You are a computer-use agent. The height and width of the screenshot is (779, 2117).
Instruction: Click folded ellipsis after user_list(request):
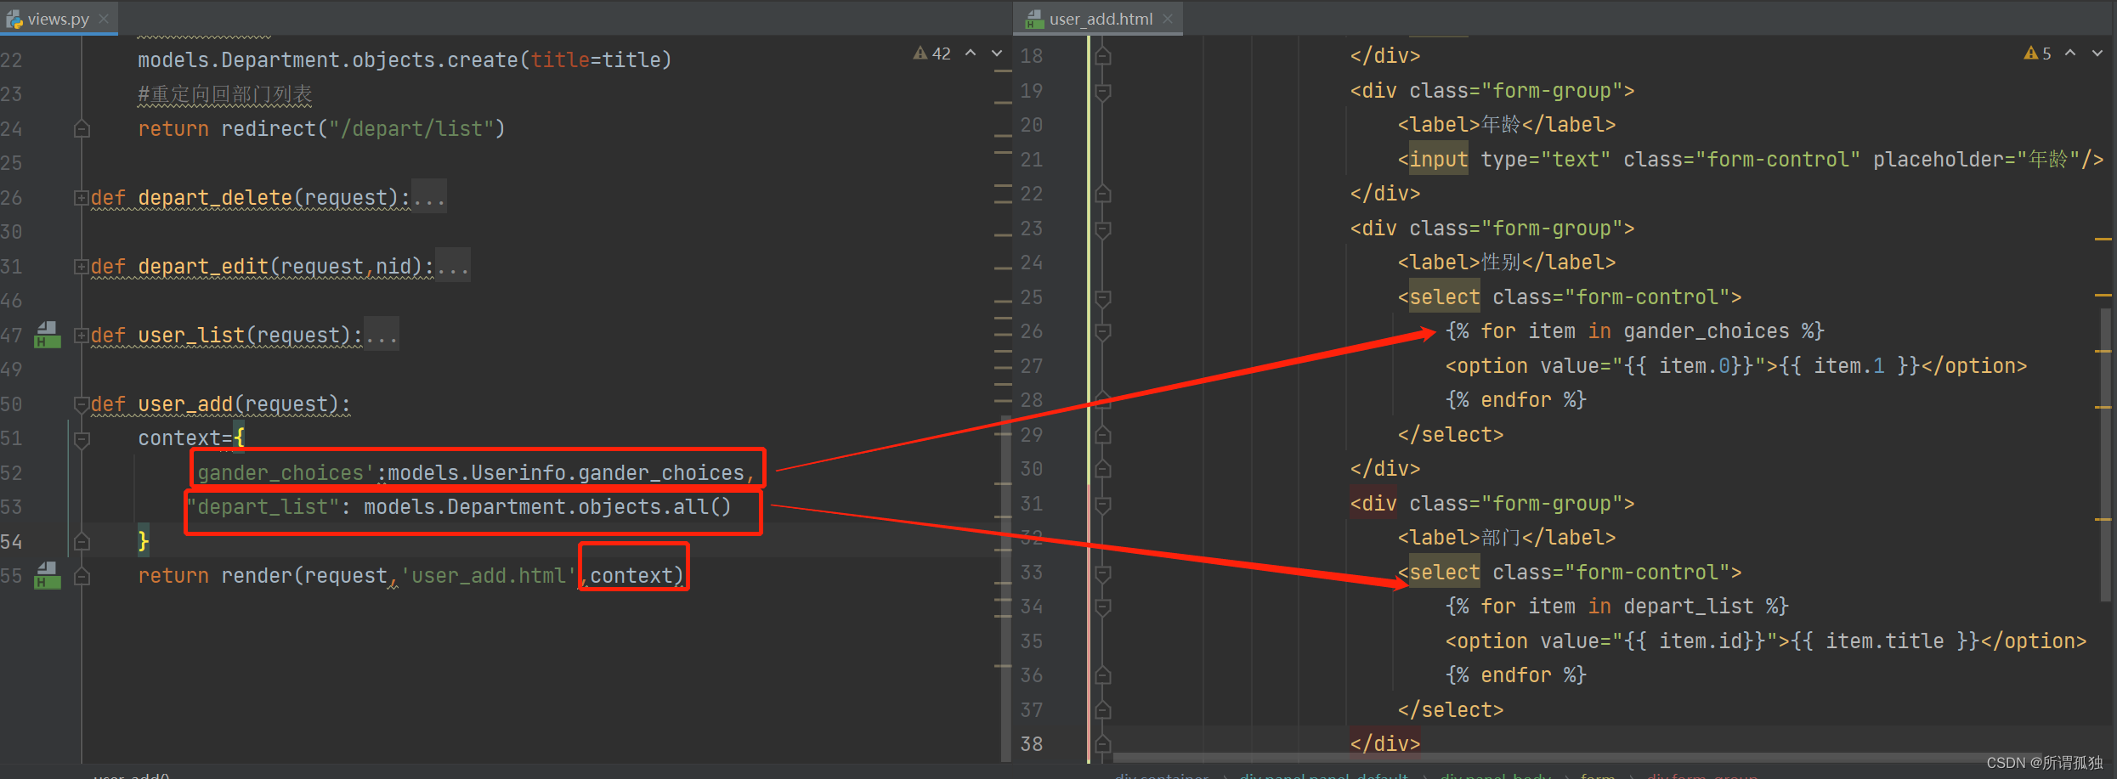pyautogui.click(x=381, y=336)
